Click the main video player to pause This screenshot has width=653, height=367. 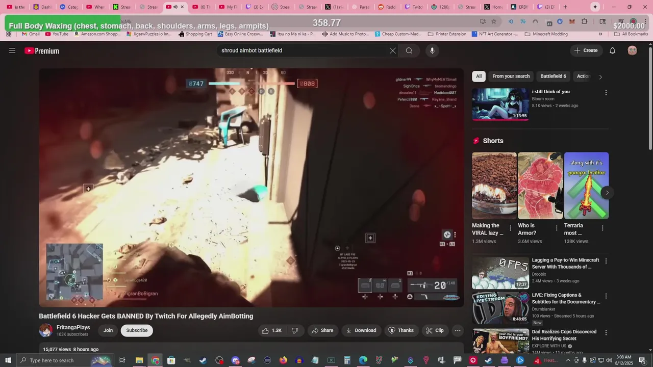pos(252,188)
